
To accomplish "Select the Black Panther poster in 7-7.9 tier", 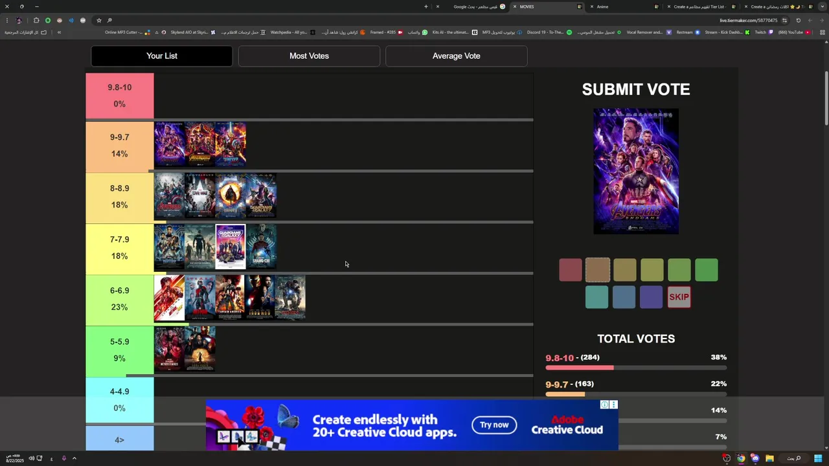I will (x=169, y=247).
